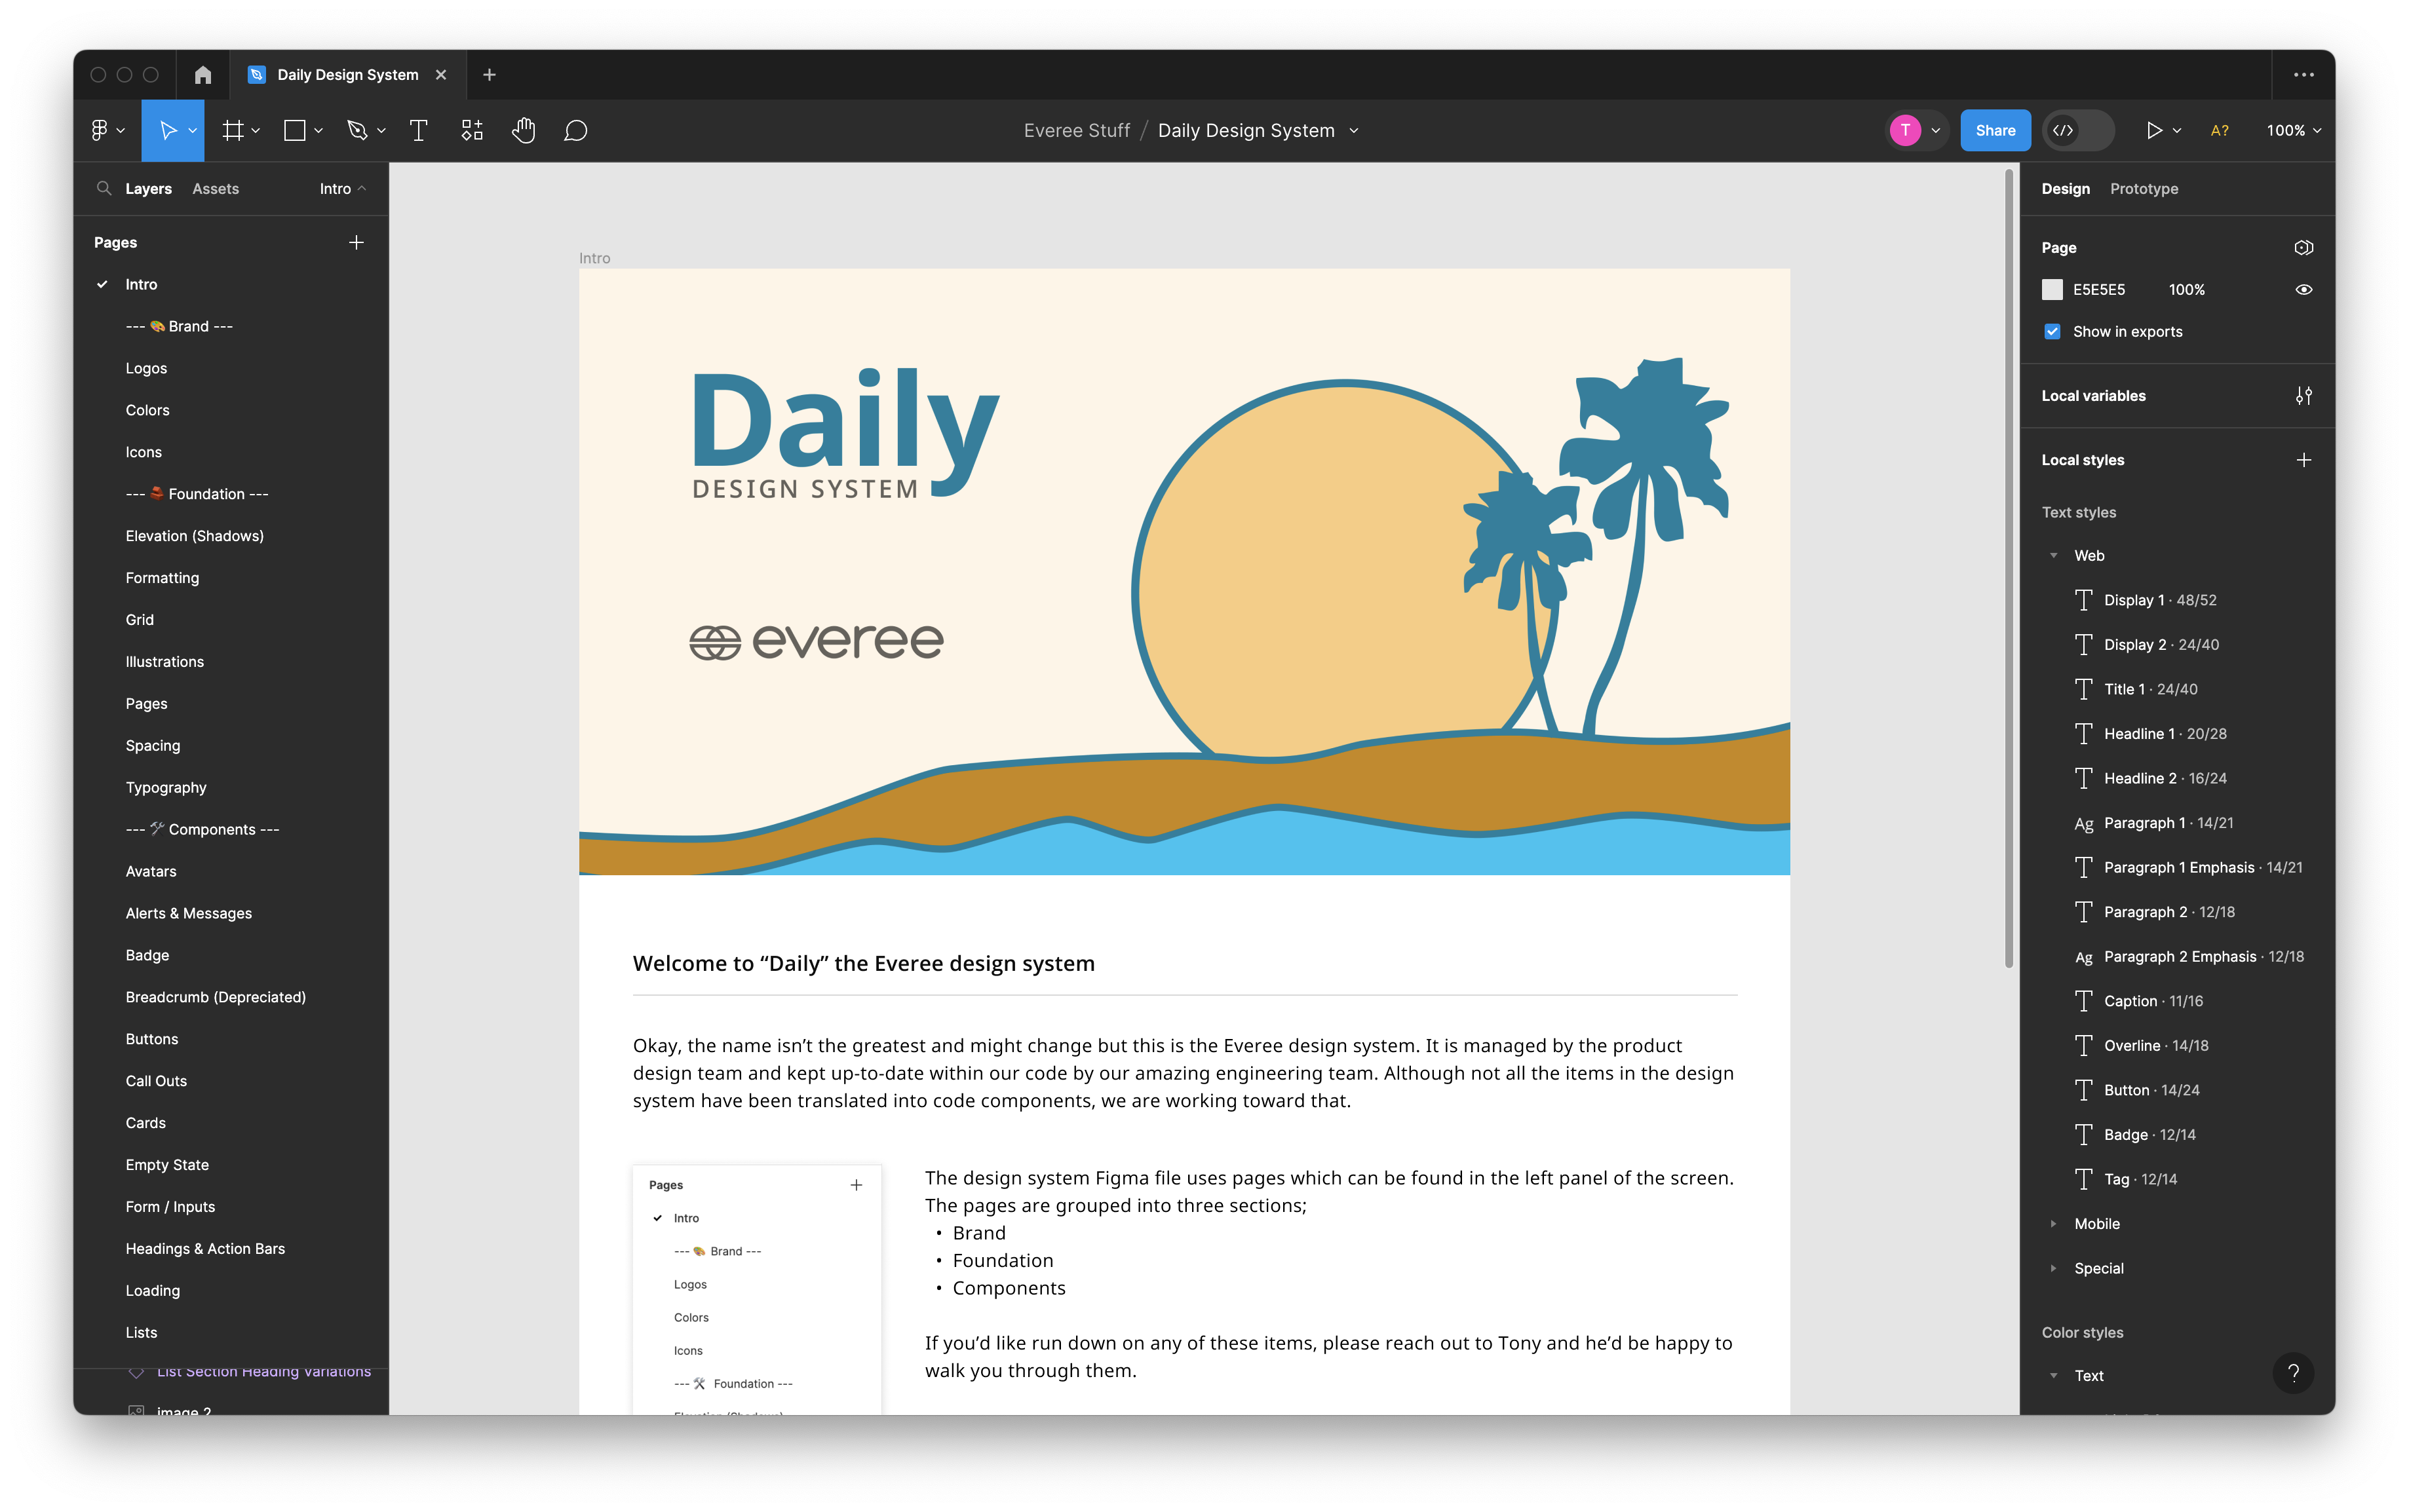This screenshot has height=1512, width=2409.
Task: Add a new page with plus icon
Action: point(356,242)
